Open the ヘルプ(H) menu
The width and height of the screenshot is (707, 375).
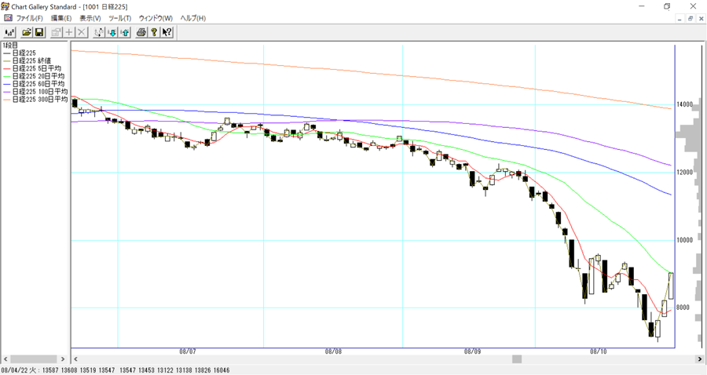(x=192, y=18)
